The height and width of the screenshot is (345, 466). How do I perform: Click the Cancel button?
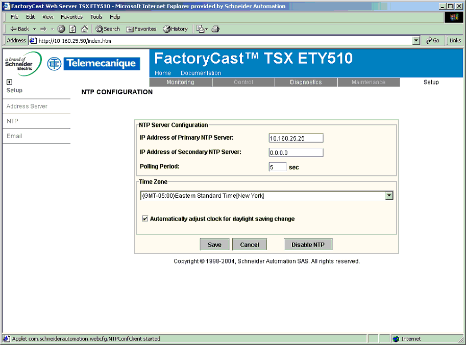pyautogui.click(x=250, y=245)
